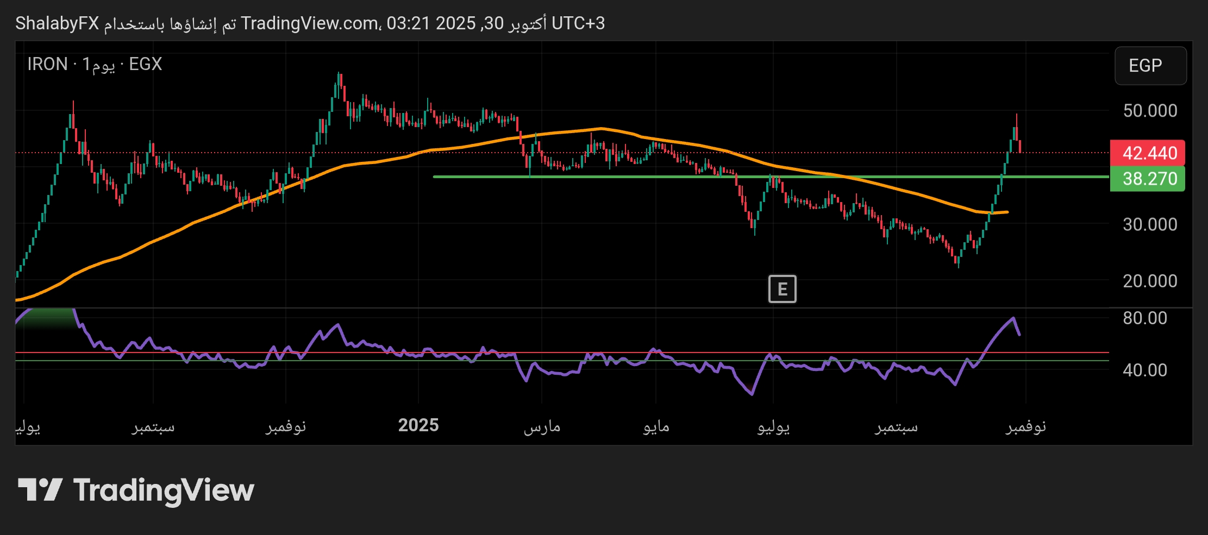Click the TradingView logo icon at bottom
Screen dimensions: 1208x535
coord(40,490)
